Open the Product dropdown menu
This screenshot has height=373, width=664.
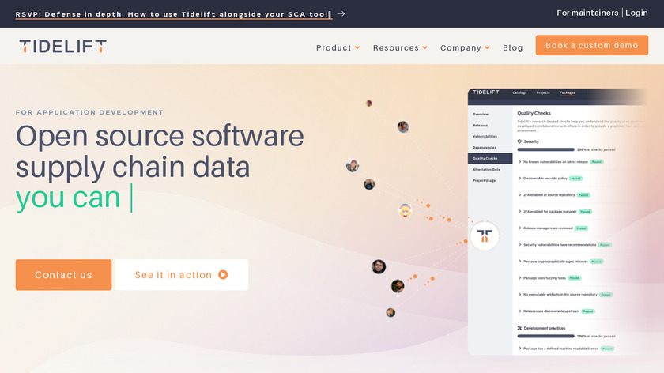pyautogui.click(x=338, y=48)
